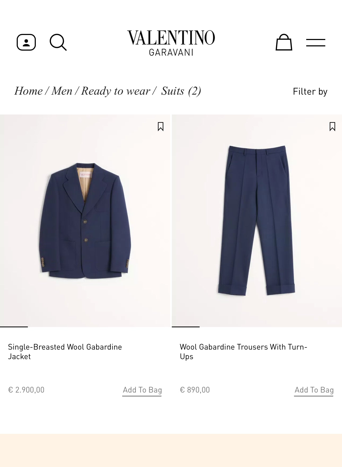The height and width of the screenshot is (467, 342).
Task: Open the Filter by panel
Action: tap(310, 91)
